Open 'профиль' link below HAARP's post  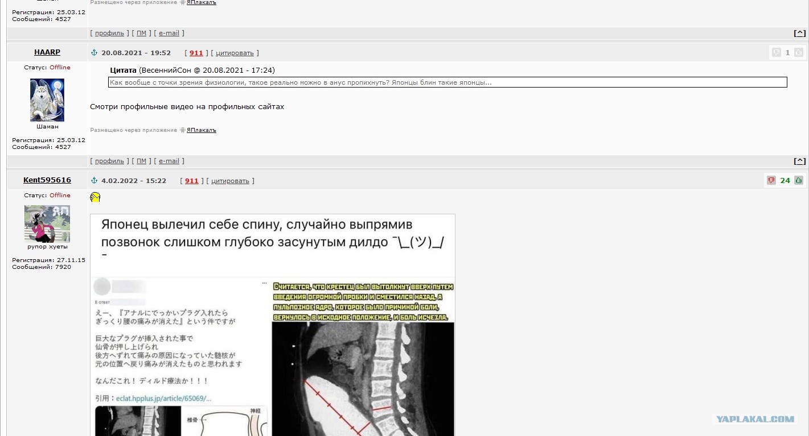109,161
